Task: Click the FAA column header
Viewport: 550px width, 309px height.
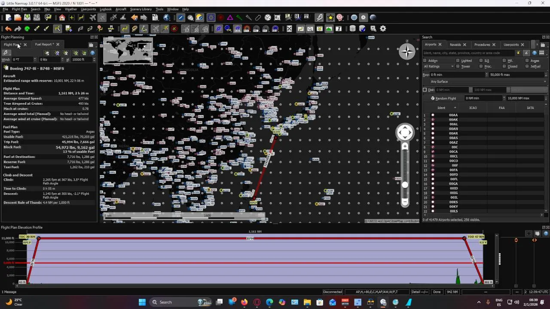Action: click(501, 108)
